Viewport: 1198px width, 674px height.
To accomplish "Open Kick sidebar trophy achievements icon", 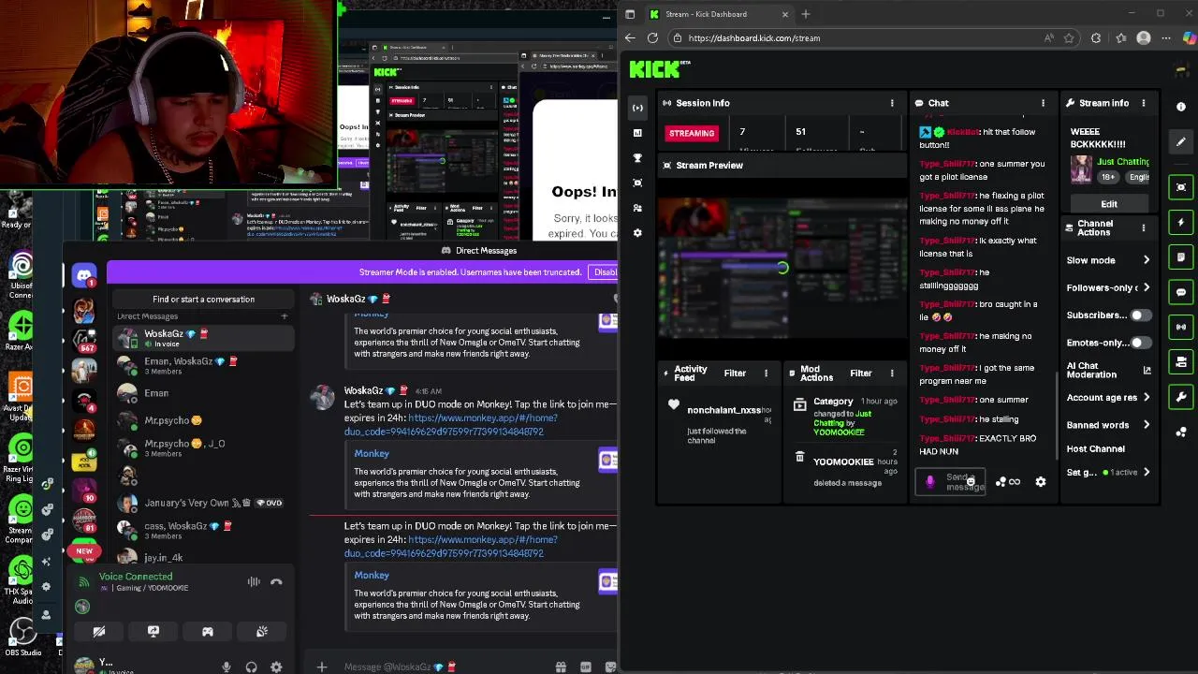I will [637, 158].
